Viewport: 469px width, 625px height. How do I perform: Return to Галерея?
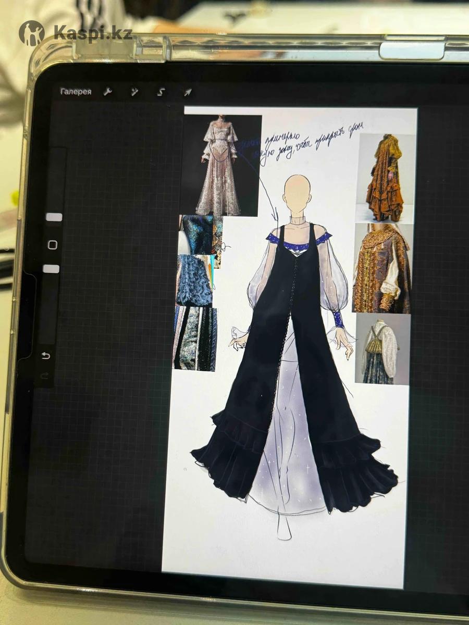[76, 92]
